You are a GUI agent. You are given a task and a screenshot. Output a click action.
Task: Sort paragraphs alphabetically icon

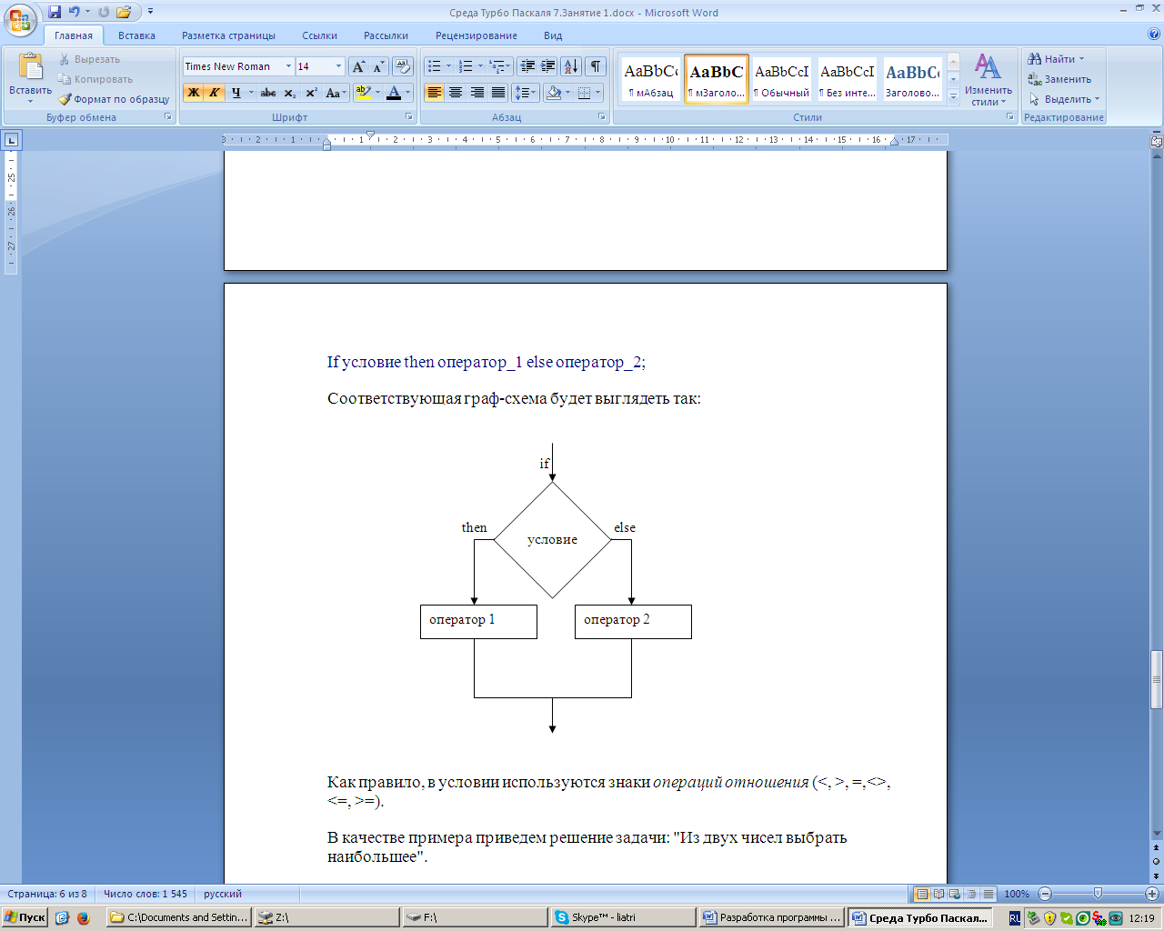[571, 66]
